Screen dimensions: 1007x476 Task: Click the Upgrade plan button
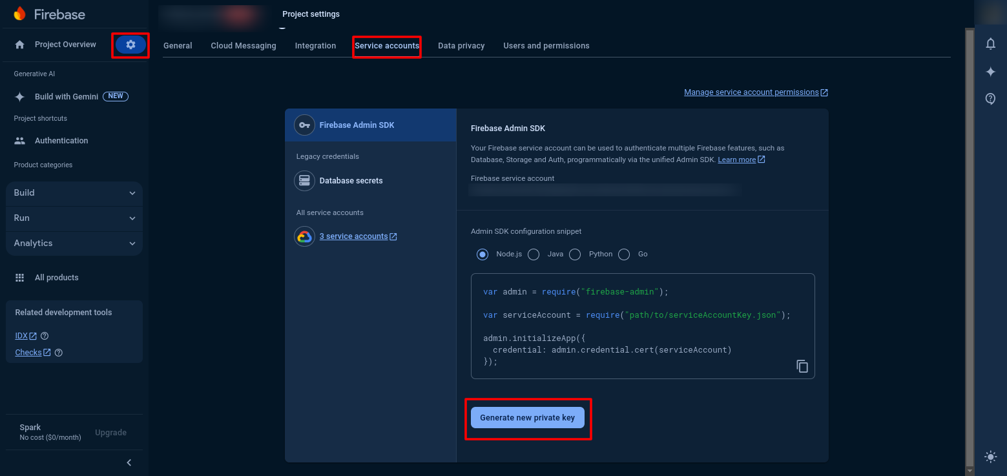(111, 433)
